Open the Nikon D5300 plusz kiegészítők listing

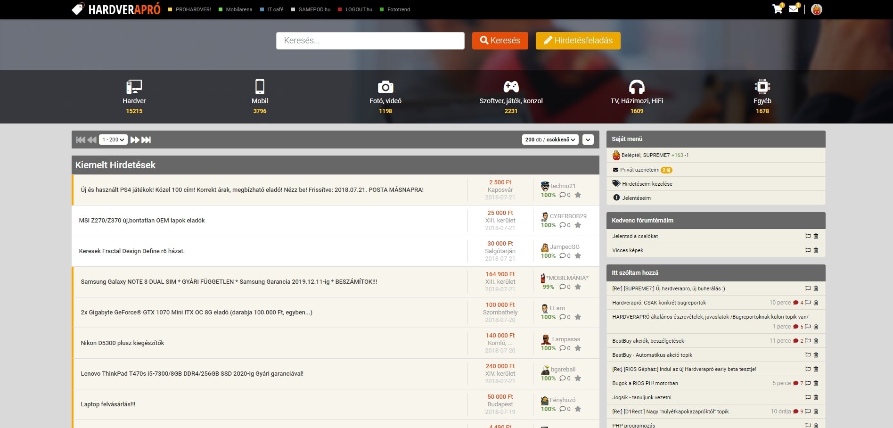click(123, 343)
